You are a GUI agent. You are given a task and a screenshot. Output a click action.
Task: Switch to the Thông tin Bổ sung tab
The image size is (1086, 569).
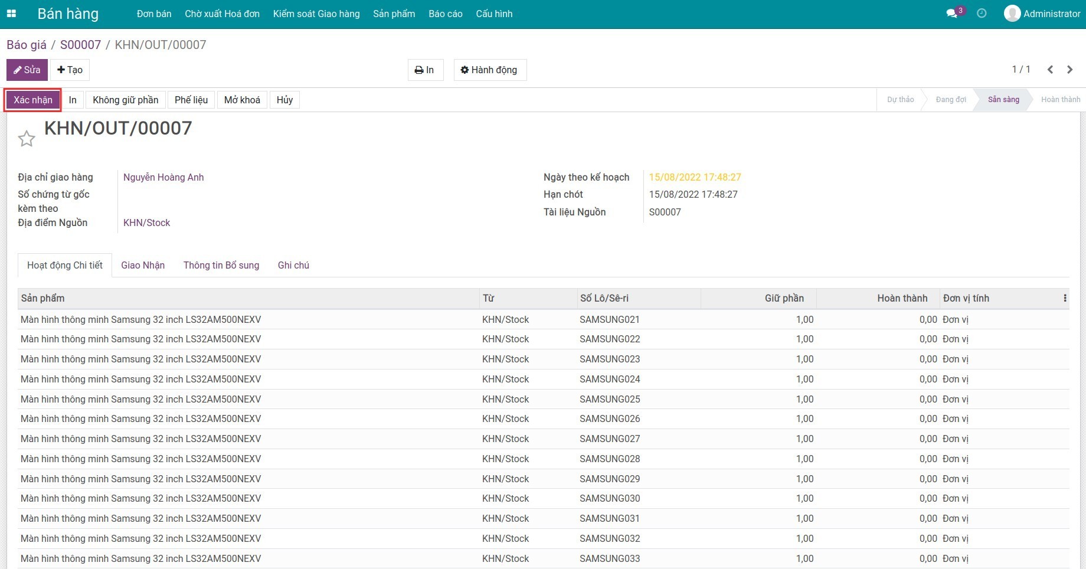[x=221, y=265]
